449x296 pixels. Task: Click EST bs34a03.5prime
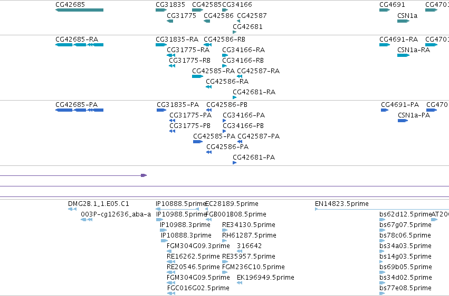(383, 251)
